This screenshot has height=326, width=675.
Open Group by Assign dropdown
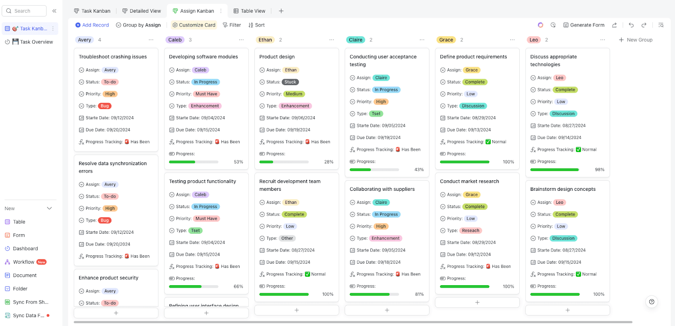(x=138, y=25)
